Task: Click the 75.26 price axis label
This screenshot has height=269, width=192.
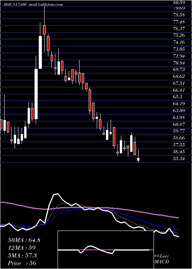Action: tap(179, 35)
